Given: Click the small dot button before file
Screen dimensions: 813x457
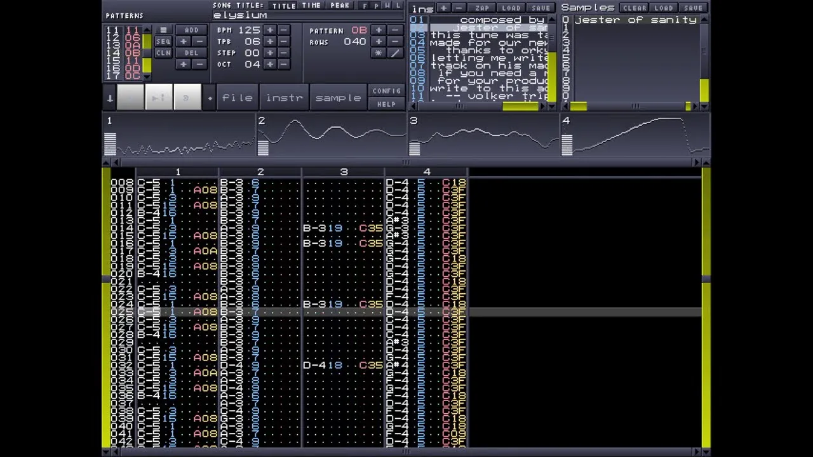Looking at the screenshot, I should 210,98.
